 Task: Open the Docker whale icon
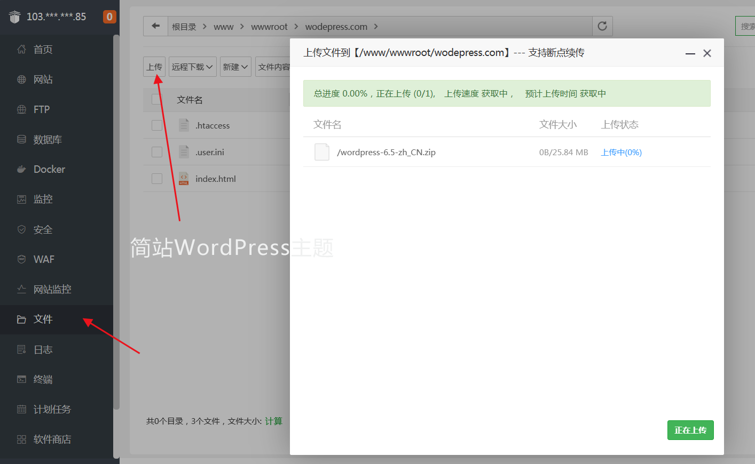click(x=21, y=169)
